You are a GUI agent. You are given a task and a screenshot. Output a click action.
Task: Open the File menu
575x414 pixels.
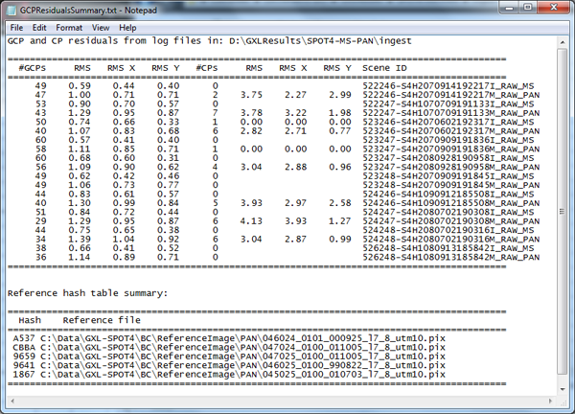point(16,28)
